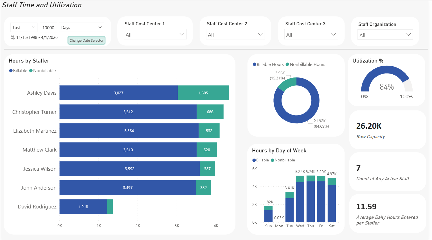Select Jessica Wilson nonbillable bar 387
Screen dimensions: 432x240
pos(207,169)
